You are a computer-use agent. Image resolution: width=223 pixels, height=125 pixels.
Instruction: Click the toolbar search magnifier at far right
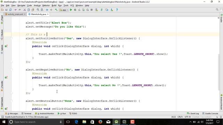pyautogui.click(x=217, y=9)
